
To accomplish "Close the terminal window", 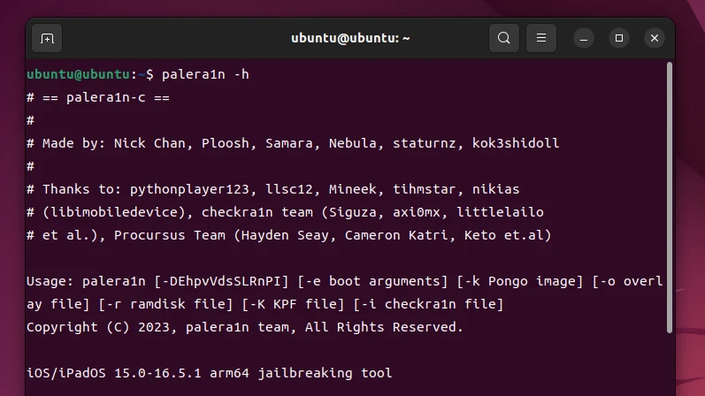I will [655, 38].
